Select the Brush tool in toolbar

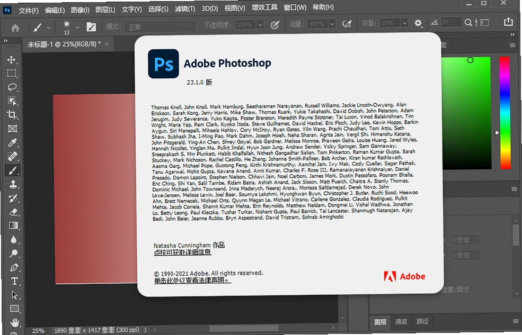[x=13, y=170]
